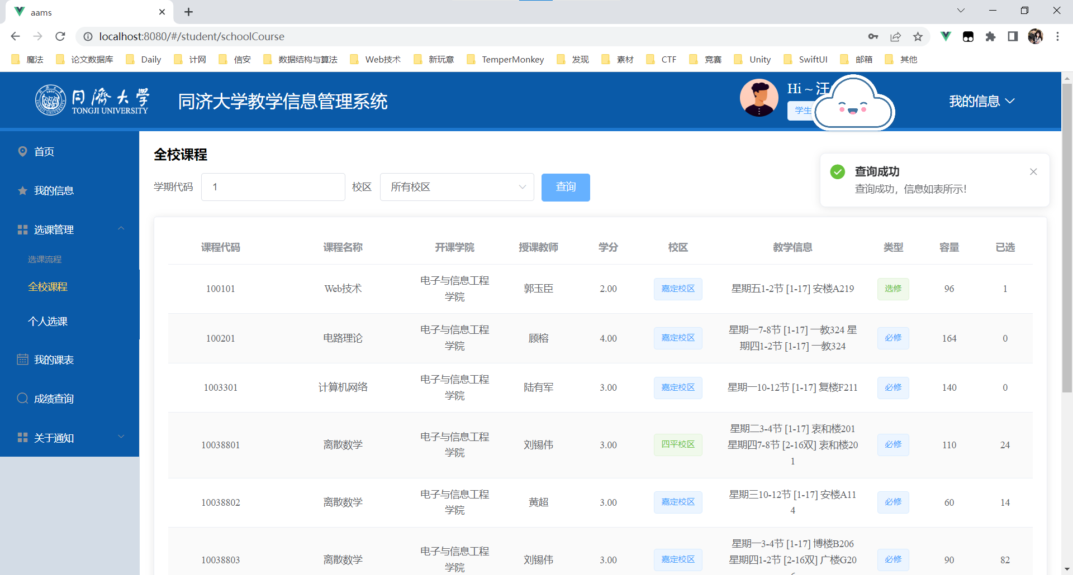Open the Chrome profile avatar
1073x575 pixels.
tap(1036, 36)
